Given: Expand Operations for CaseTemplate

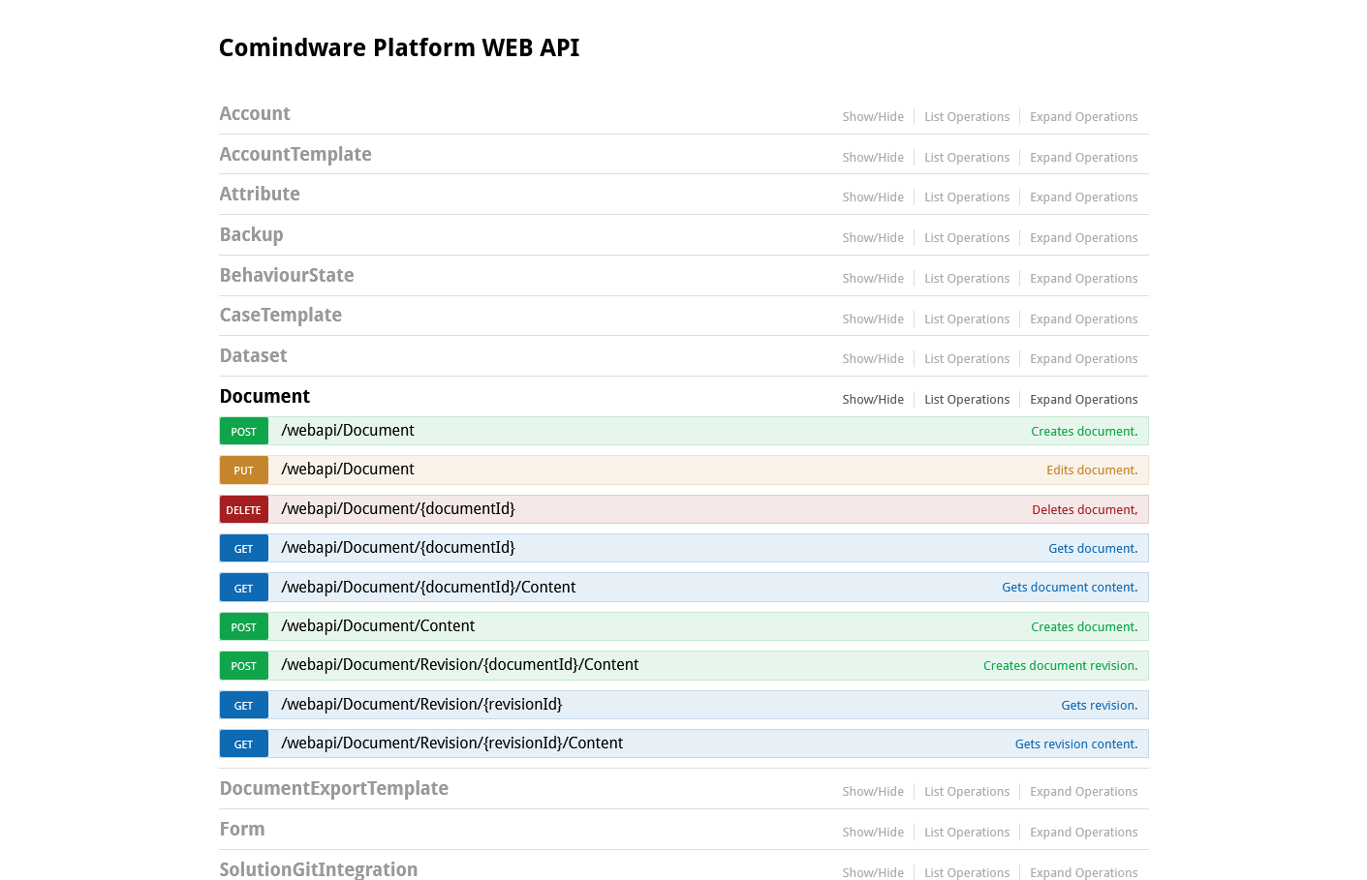Looking at the screenshot, I should pos(1084,319).
